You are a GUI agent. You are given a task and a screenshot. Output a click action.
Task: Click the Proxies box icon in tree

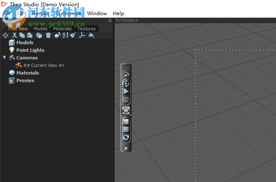pyautogui.click(x=12, y=80)
